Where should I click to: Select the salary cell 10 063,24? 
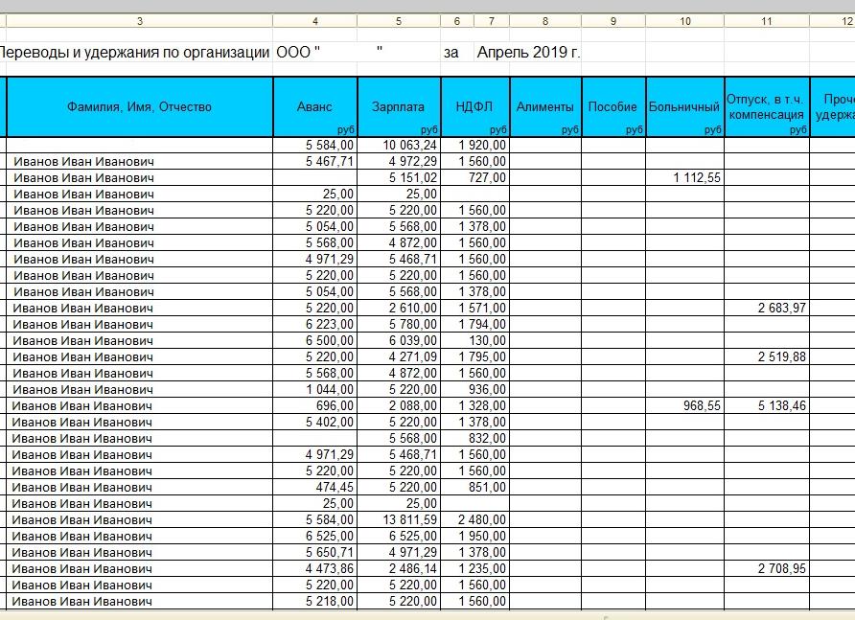pos(399,145)
